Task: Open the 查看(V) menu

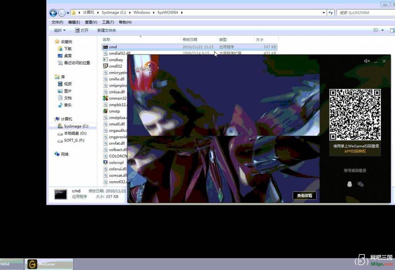Action: [91, 22]
